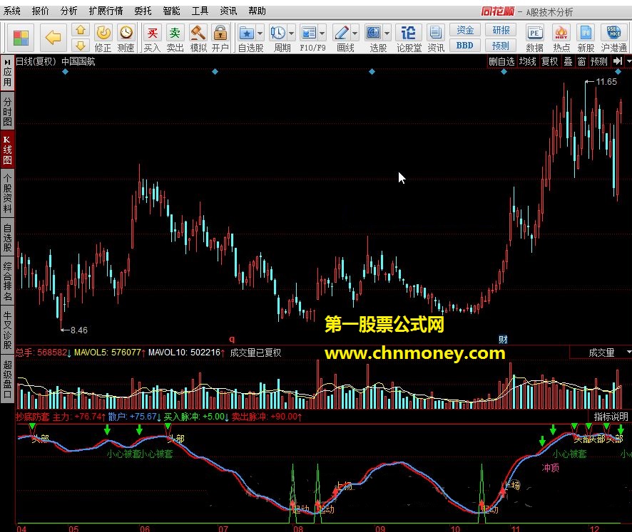Click the BBD toolbar button
Image resolution: width=632 pixels, height=532 pixels.
coord(465,46)
